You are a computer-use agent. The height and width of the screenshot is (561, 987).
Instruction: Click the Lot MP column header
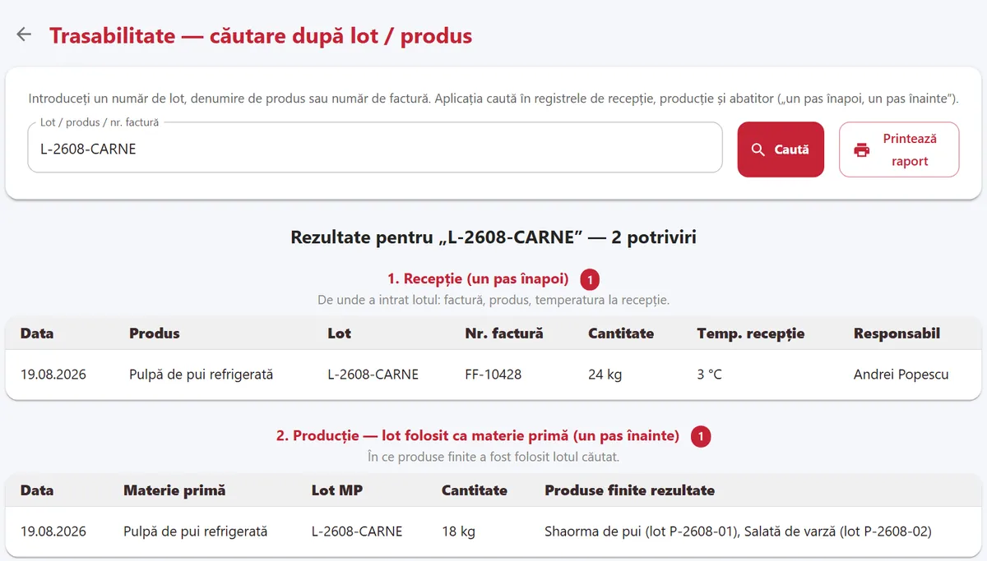(337, 490)
